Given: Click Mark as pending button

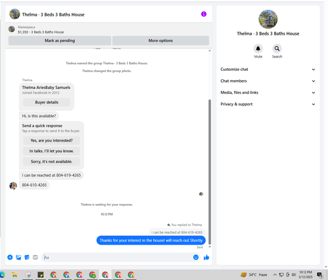Looking at the screenshot, I should pyautogui.click(x=60, y=41).
